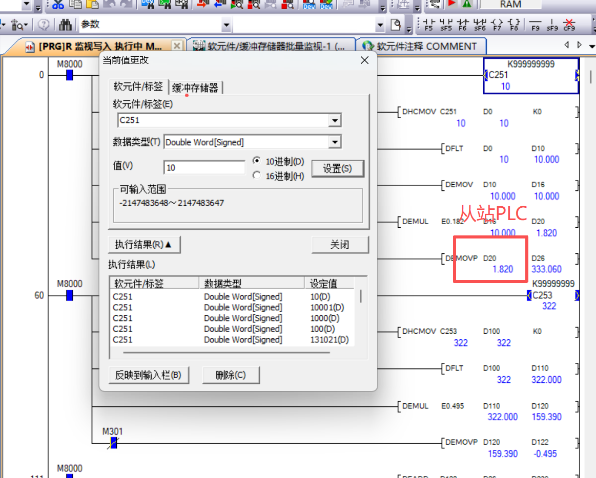Insert closed contact with F6 icon

463,24
